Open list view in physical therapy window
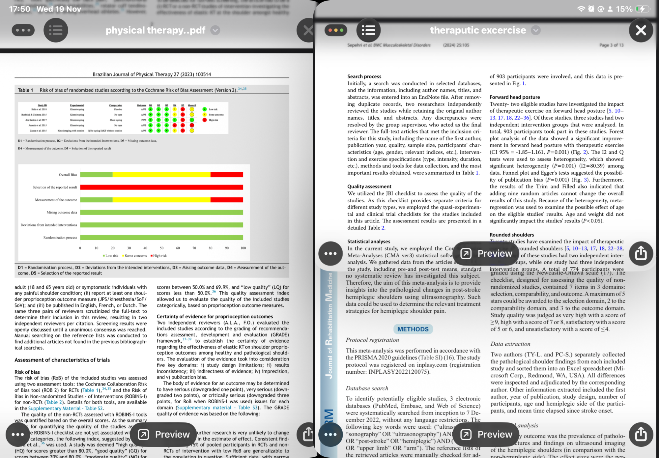 pyautogui.click(x=56, y=30)
